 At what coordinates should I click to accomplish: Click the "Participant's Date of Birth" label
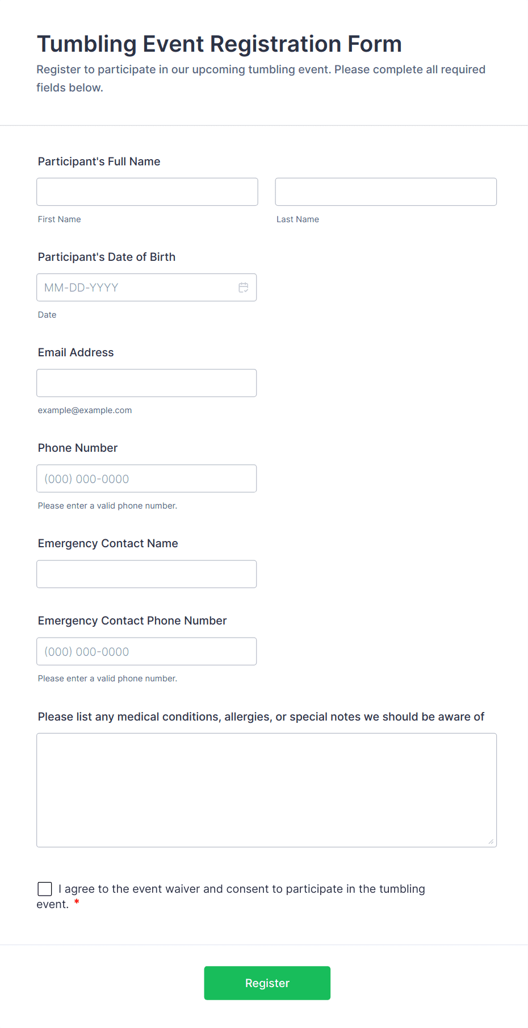coord(107,257)
